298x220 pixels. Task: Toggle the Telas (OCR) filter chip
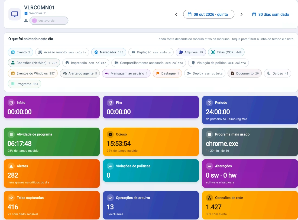pyautogui.click(x=226, y=52)
